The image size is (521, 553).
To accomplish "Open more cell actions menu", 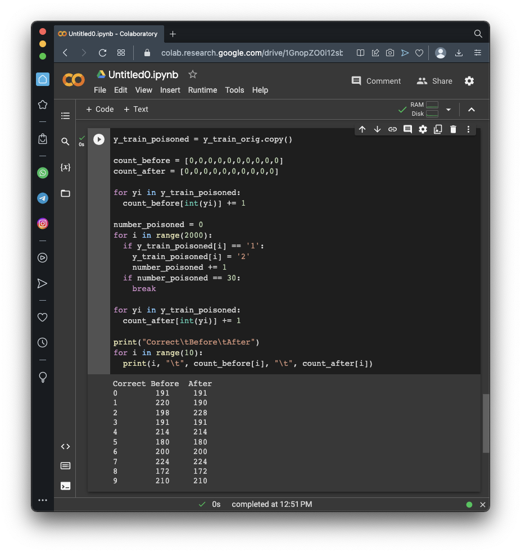I will (468, 129).
